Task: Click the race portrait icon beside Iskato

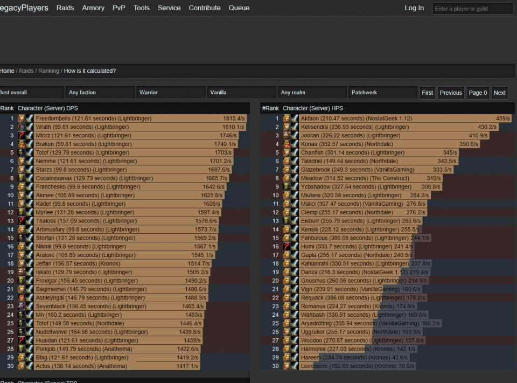Action: pos(22,272)
